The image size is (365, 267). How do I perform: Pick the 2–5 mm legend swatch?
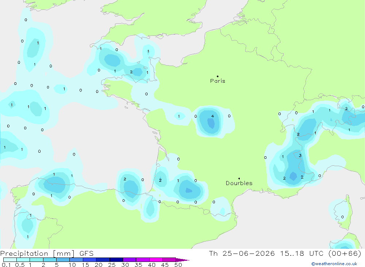point(50,260)
